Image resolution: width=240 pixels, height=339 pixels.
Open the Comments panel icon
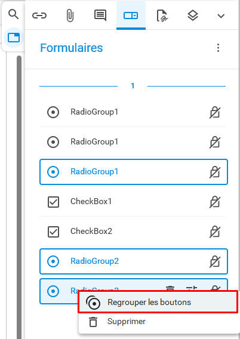pos(100,16)
